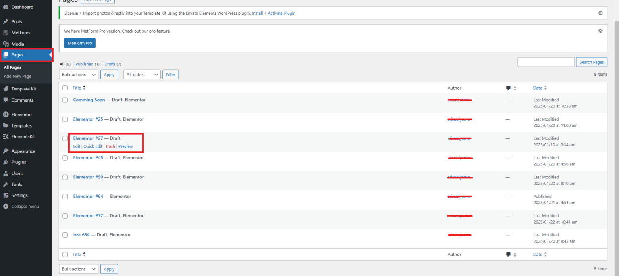Click the Collapse menu arrow icon
The height and width of the screenshot is (276, 619).
(6, 207)
